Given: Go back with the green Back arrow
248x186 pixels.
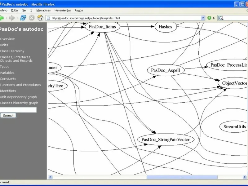Looking at the screenshot, I should (2, 18).
